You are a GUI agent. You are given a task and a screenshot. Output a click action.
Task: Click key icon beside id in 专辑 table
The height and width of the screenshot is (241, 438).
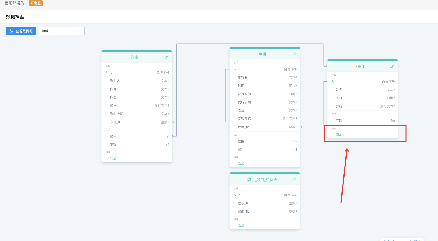[235, 69]
